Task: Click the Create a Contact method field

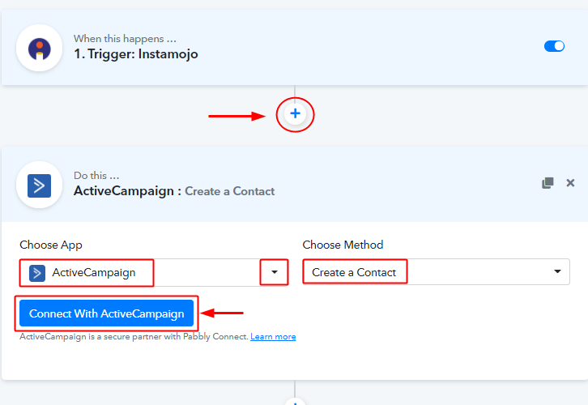Action: point(436,272)
